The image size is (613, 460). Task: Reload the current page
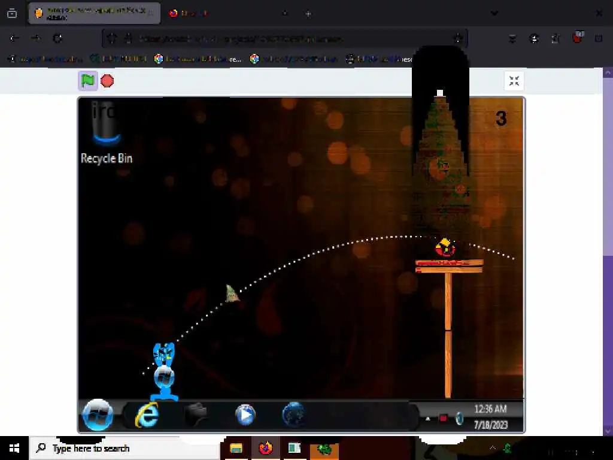[57, 38]
